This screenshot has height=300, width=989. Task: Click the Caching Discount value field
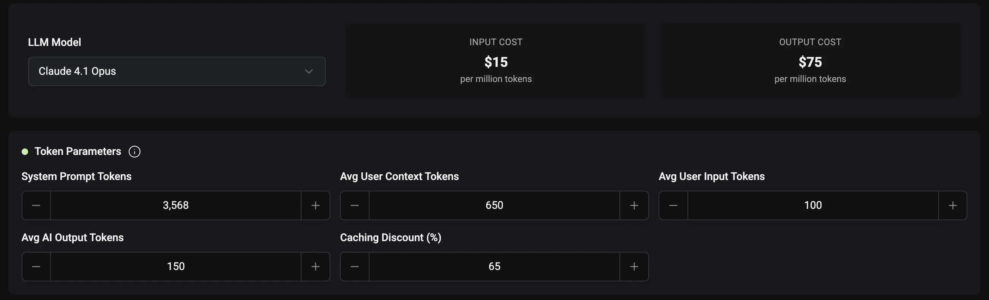494,267
